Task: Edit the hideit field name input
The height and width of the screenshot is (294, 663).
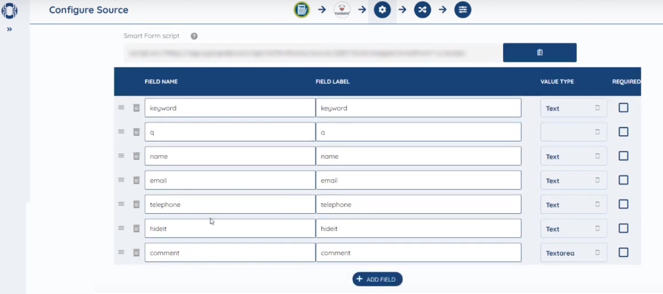Action: (x=230, y=228)
